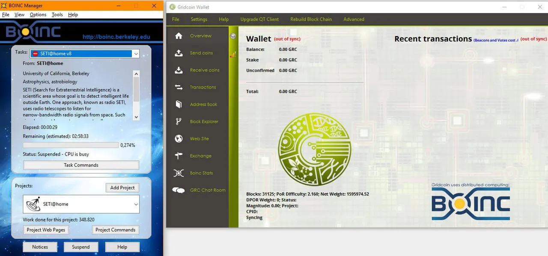Click the Address Book label
Viewport: 548px width, 256px height.
click(x=204, y=104)
